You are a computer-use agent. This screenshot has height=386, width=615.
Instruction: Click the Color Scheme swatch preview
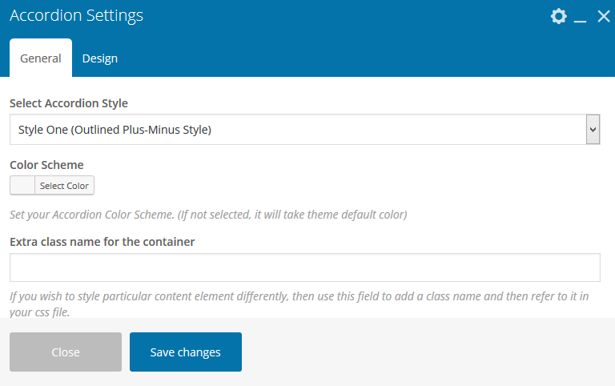coord(22,186)
